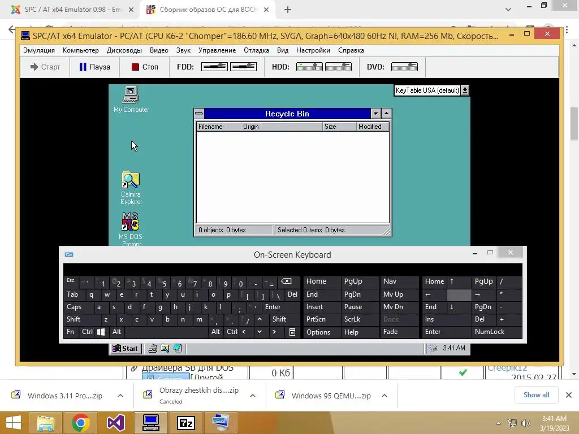Click Size column header in Recycle Bin
This screenshot has height=434, width=579.
(x=339, y=127)
